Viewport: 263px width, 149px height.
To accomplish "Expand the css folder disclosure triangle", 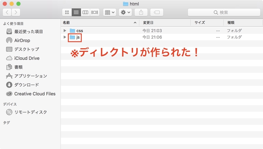I will (x=65, y=31).
